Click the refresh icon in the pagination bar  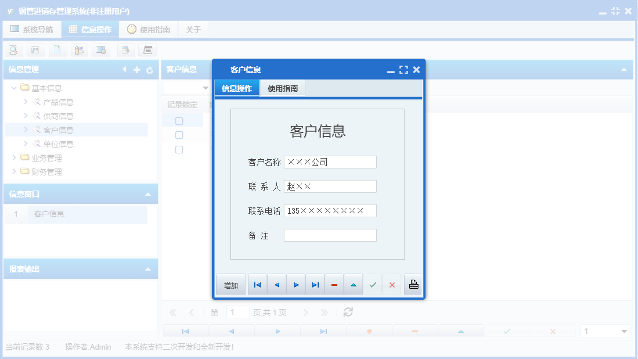[347, 311]
